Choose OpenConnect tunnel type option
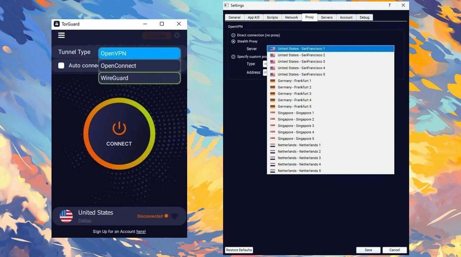461x257 pixels. click(139, 66)
